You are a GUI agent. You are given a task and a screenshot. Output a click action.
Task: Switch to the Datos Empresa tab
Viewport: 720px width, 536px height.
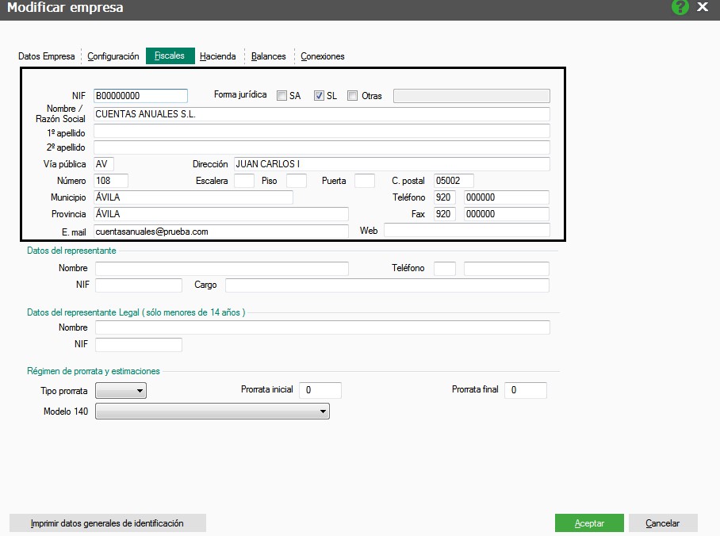(x=46, y=56)
